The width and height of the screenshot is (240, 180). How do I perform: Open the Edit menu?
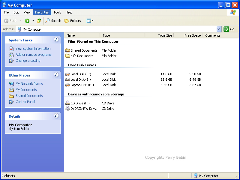click(16, 12)
